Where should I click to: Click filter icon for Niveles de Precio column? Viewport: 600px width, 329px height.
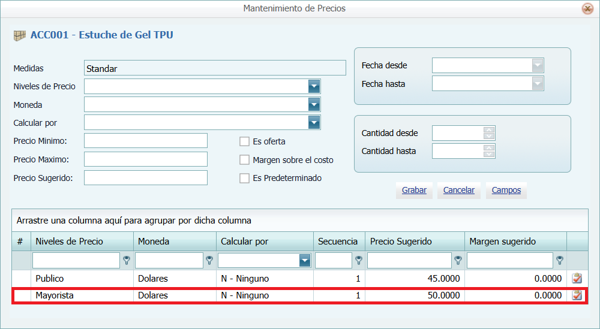[x=127, y=260]
